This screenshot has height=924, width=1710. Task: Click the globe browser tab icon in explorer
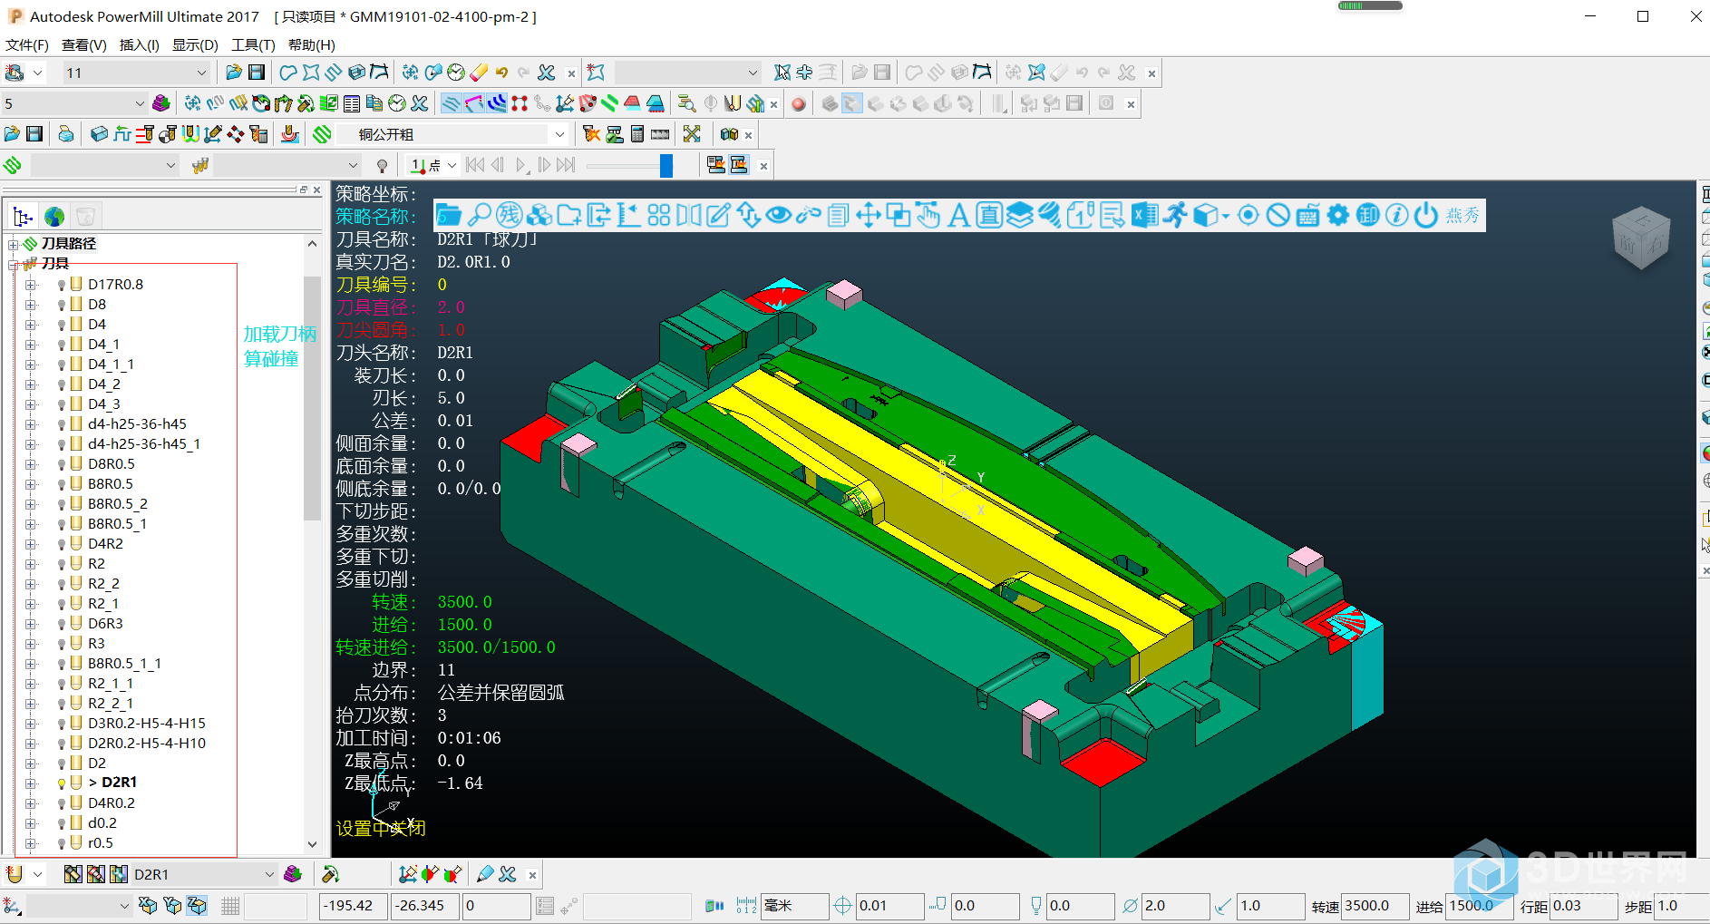[54, 217]
